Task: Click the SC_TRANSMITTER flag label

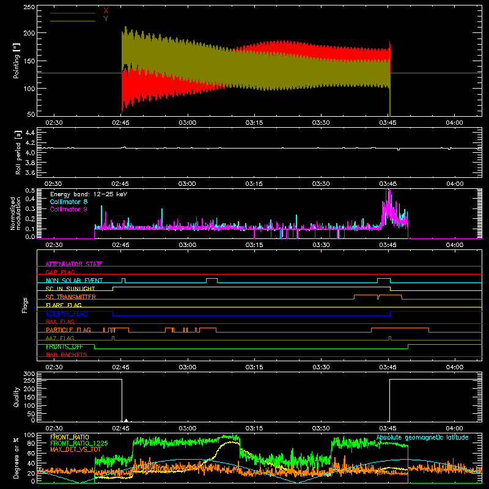Action: (x=71, y=297)
